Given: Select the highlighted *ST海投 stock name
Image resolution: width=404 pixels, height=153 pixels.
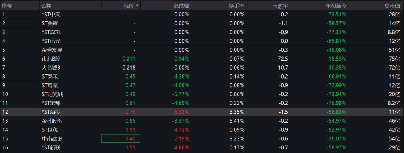Looking at the screenshot, I should tap(51, 112).
